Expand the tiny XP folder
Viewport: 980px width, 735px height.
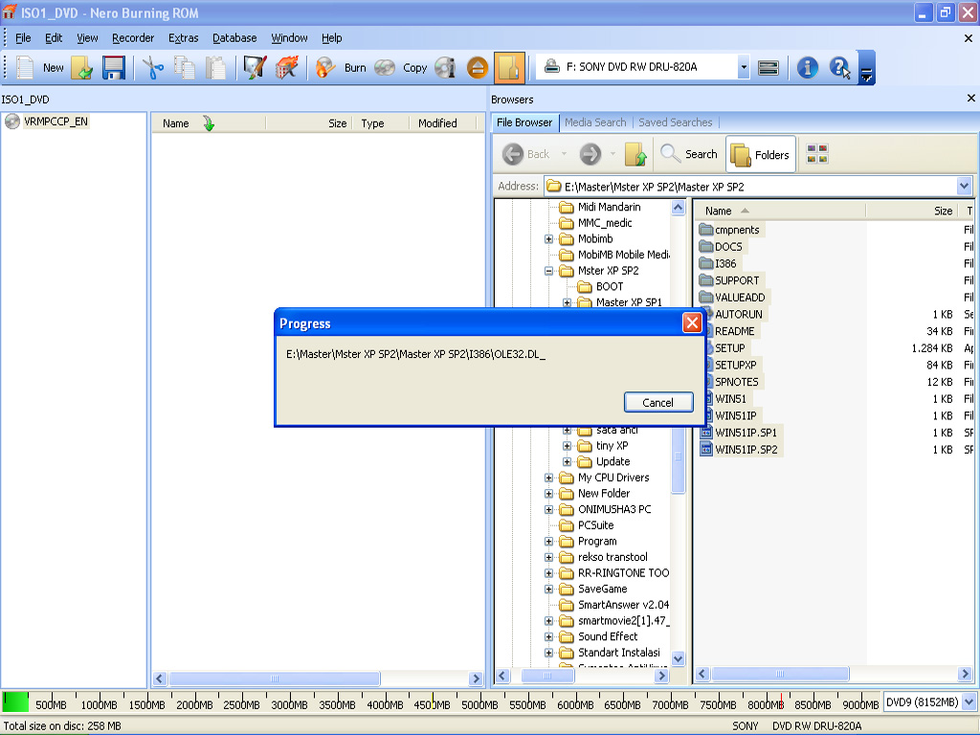[567, 446]
